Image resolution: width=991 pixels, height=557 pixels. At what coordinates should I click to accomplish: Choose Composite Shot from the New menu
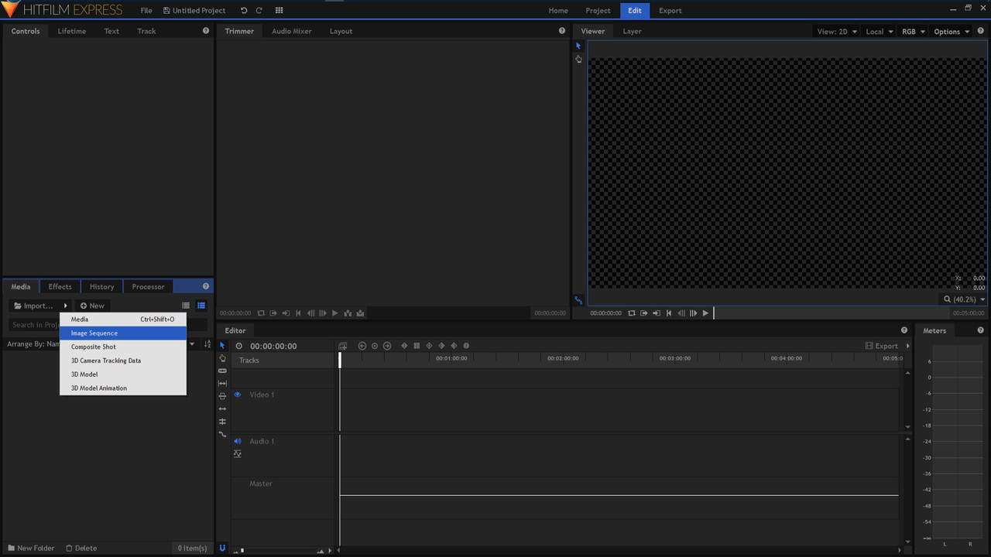point(93,347)
